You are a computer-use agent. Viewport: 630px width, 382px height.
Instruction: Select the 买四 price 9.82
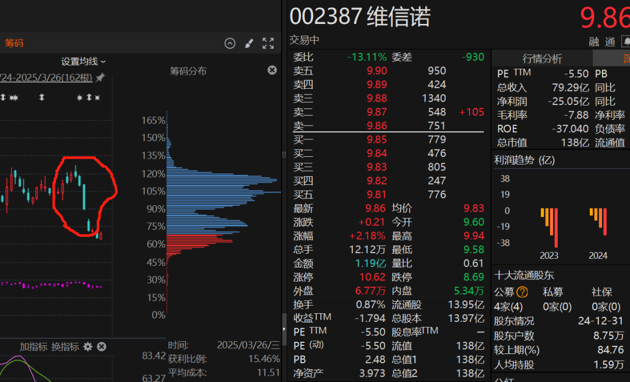click(x=376, y=181)
